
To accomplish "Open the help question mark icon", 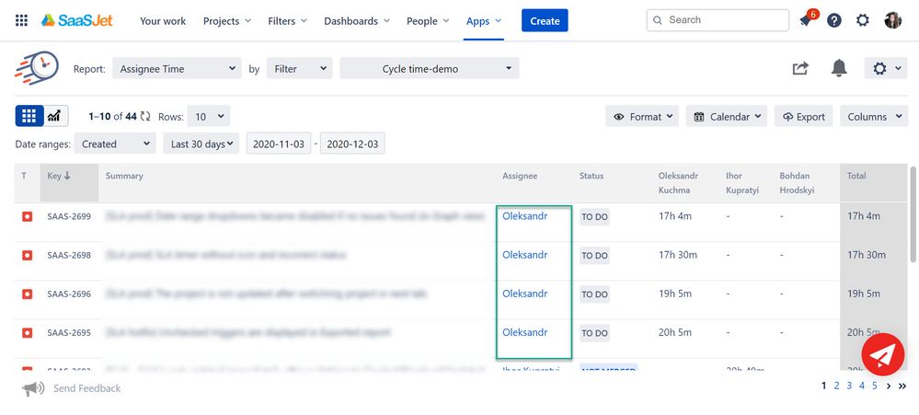I will click(834, 20).
